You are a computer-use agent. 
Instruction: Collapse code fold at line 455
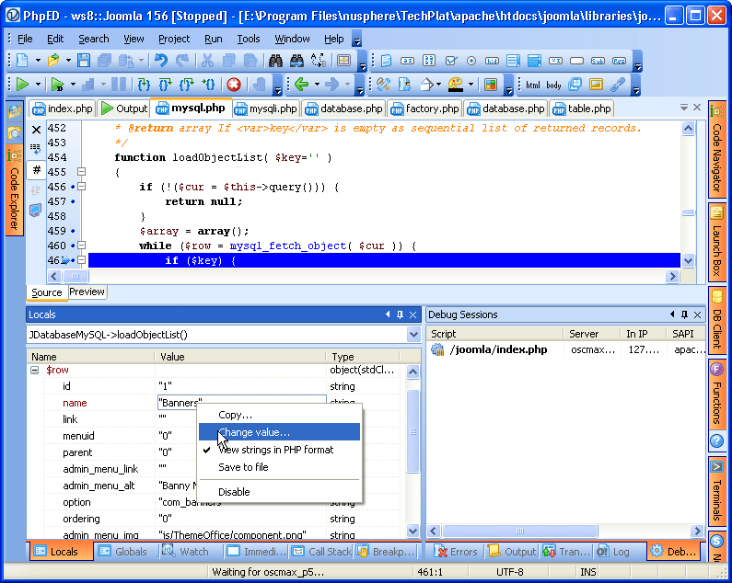(81, 172)
